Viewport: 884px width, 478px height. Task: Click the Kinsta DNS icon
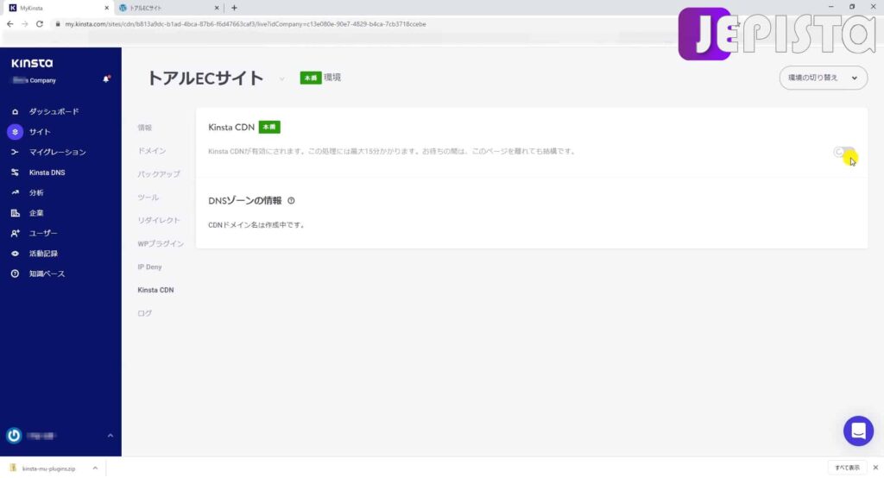pos(16,173)
